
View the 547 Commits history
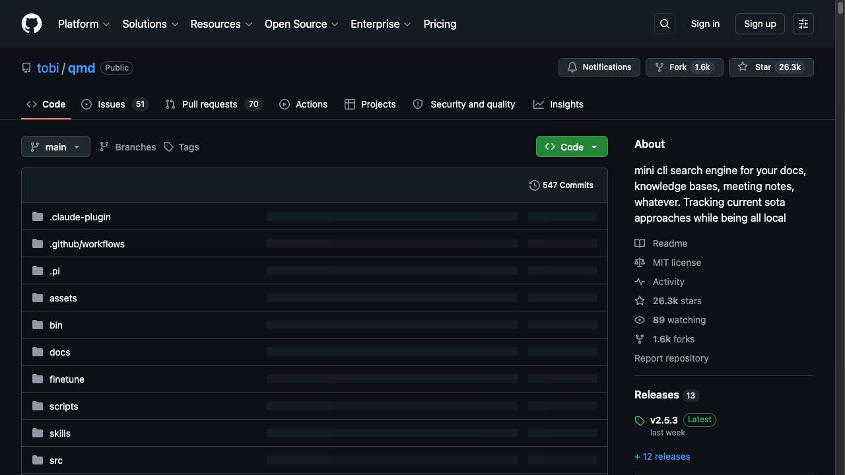point(561,185)
